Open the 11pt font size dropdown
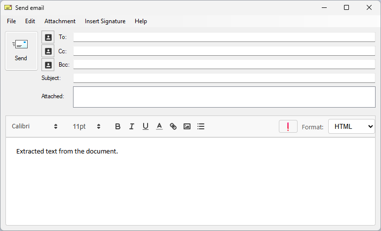Viewport: 381px width, 231px height. (x=87, y=126)
